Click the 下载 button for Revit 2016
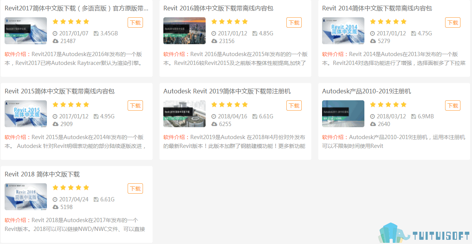The height and width of the screenshot is (244, 472). (294, 23)
